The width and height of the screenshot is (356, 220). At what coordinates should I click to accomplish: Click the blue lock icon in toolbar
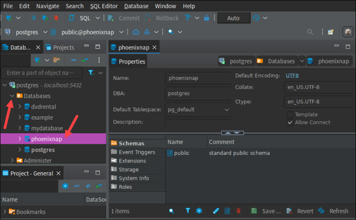(x=206, y=18)
